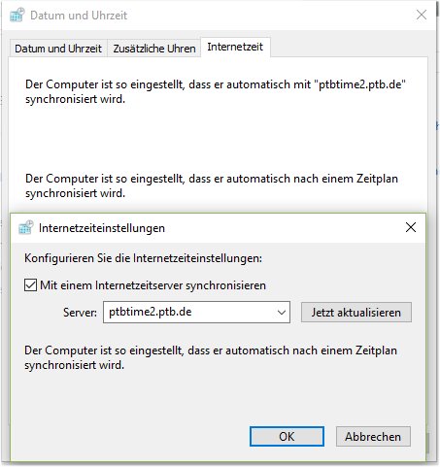Uncheck the Internetzeitserver synchronisieren checkbox
The image size is (440, 467).
[30, 285]
